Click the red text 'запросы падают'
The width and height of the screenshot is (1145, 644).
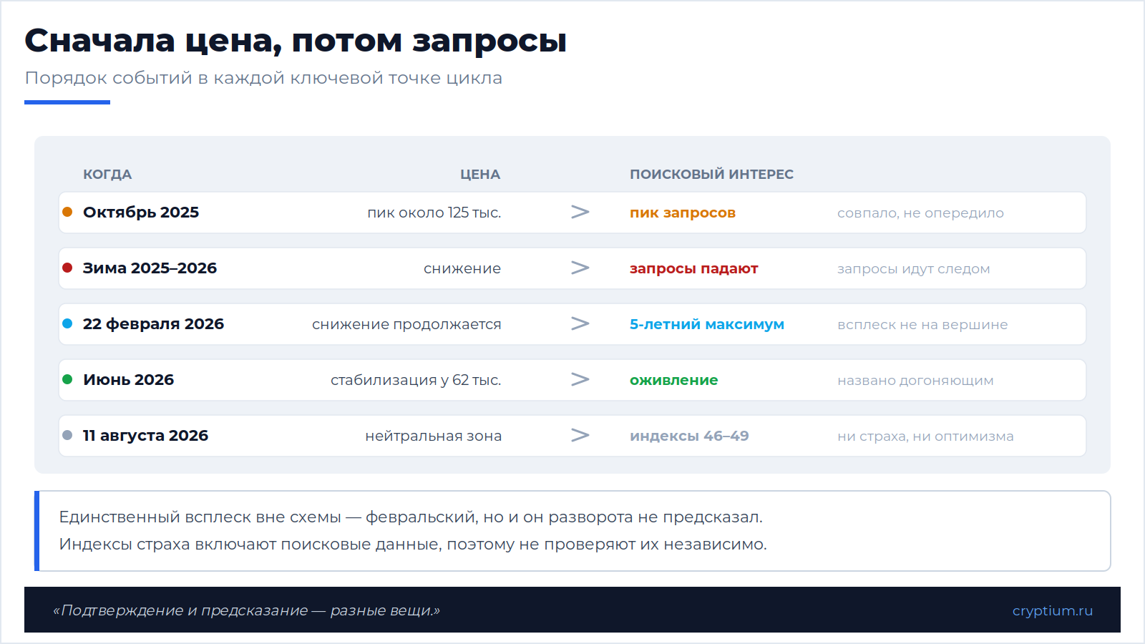point(693,268)
